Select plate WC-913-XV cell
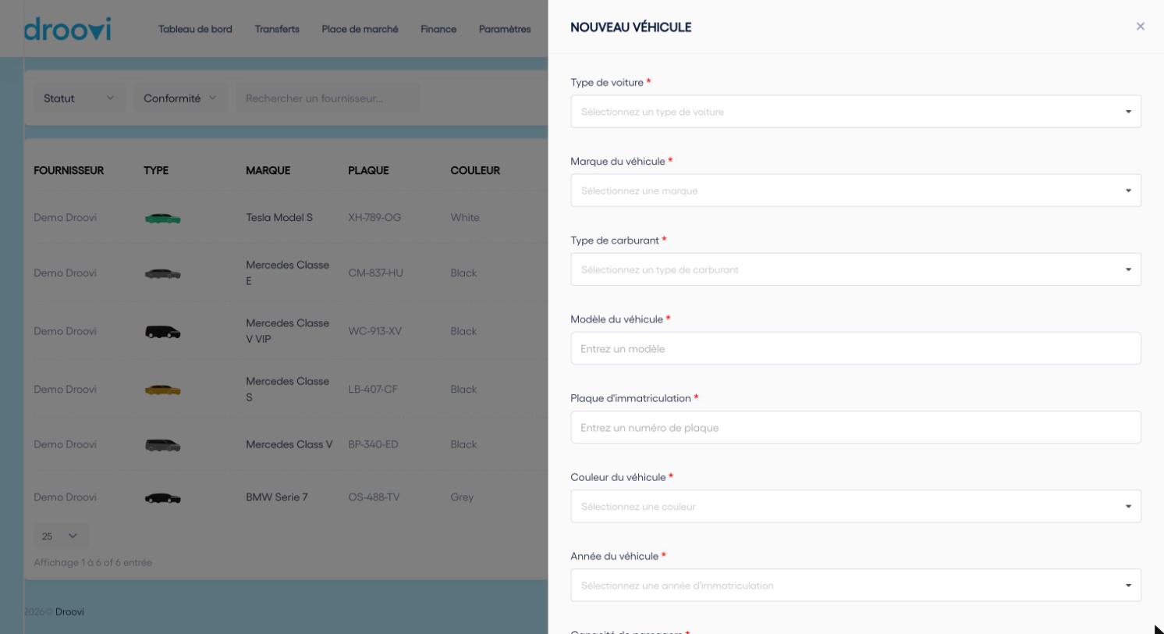Viewport: 1164px width, 634px height. (374, 331)
